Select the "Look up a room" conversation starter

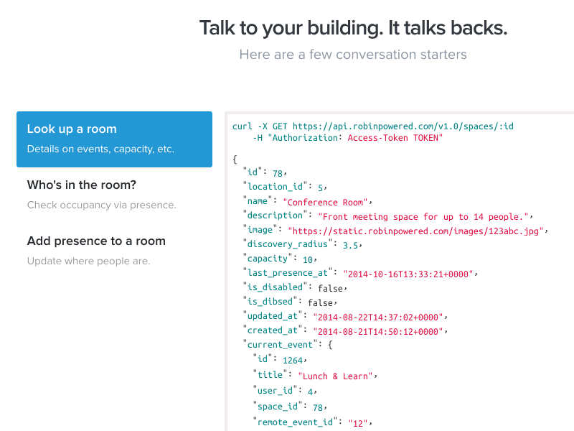[72, 129]
